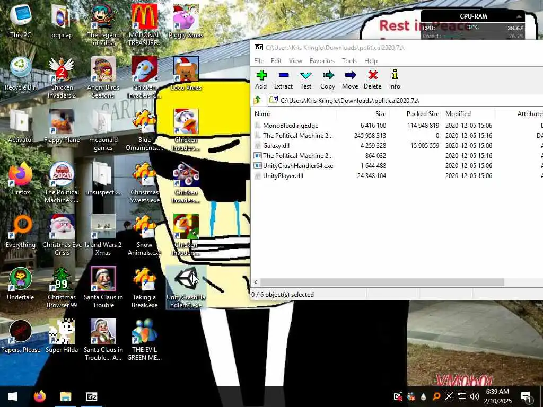This screenshot has width=543, height=407.
Task: Click the left scroll arrow of file list
Action: (x=256, y=282)
